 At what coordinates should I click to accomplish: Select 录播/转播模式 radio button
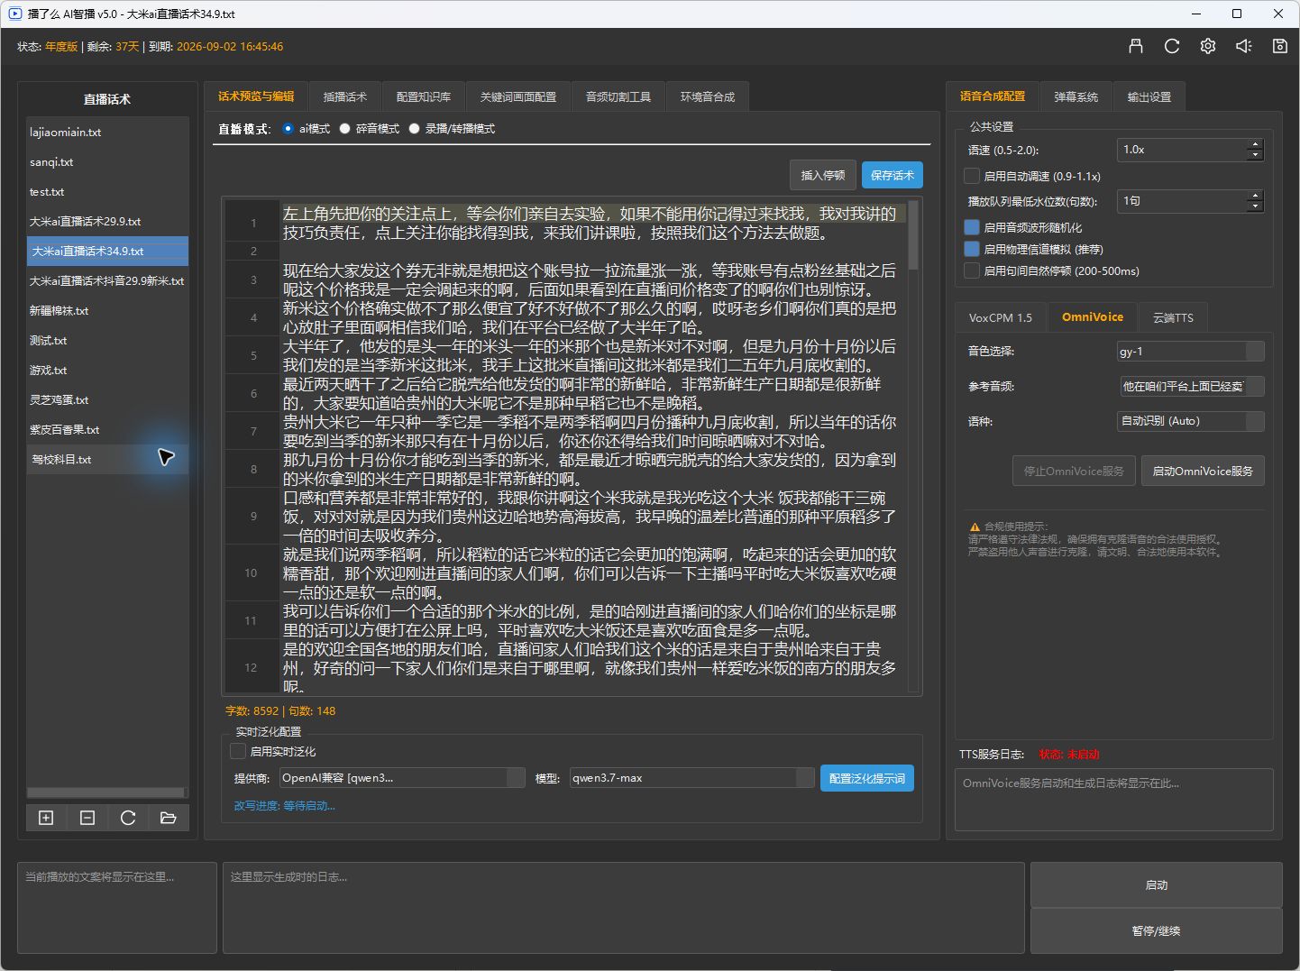coord(415,129)
